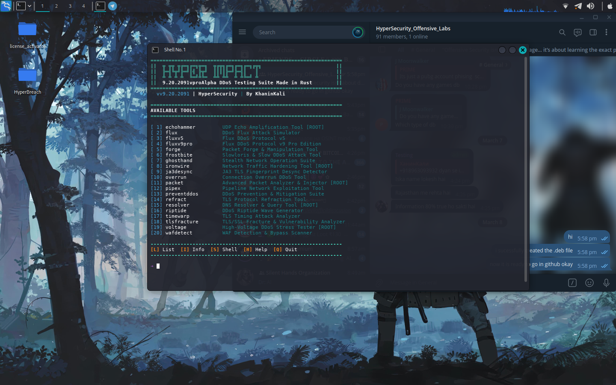This screenshot has width=616, height=385.
Task: Switch to workspace 4
Action: [83, 6]
